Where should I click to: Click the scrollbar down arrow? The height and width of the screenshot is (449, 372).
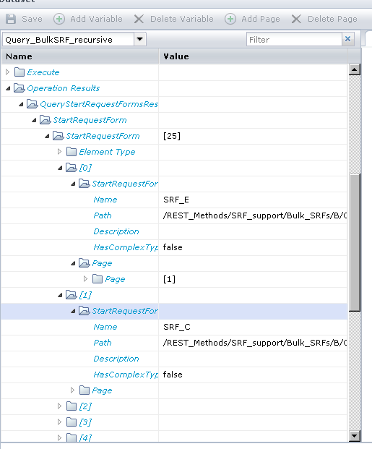tap(355, 436)
